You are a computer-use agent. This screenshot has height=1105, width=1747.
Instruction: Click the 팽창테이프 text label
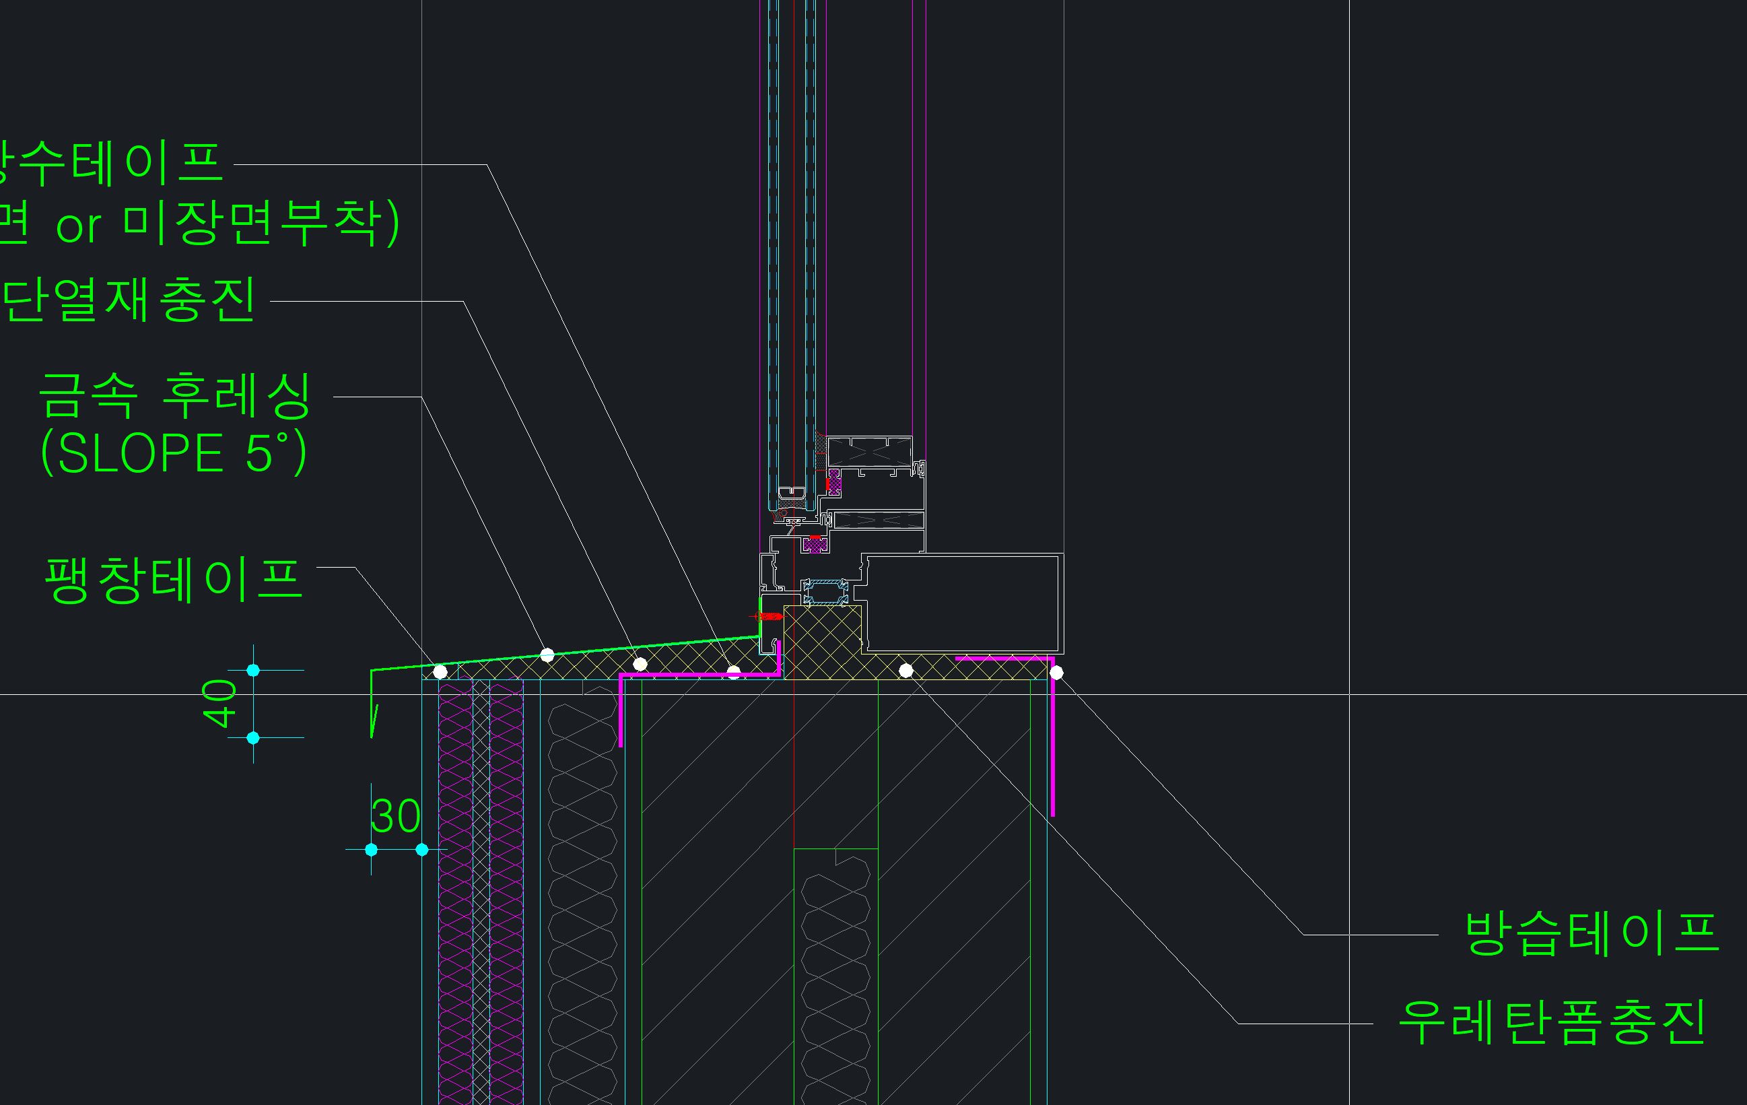coord(172,580)
